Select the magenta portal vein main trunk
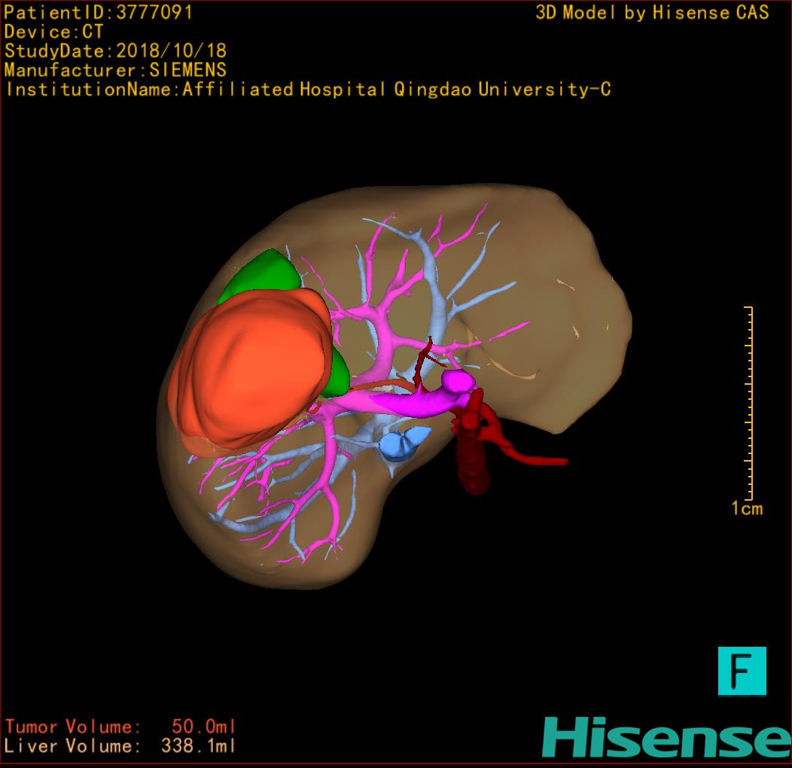Screen dimensions: 792x768 click(422, 403)
